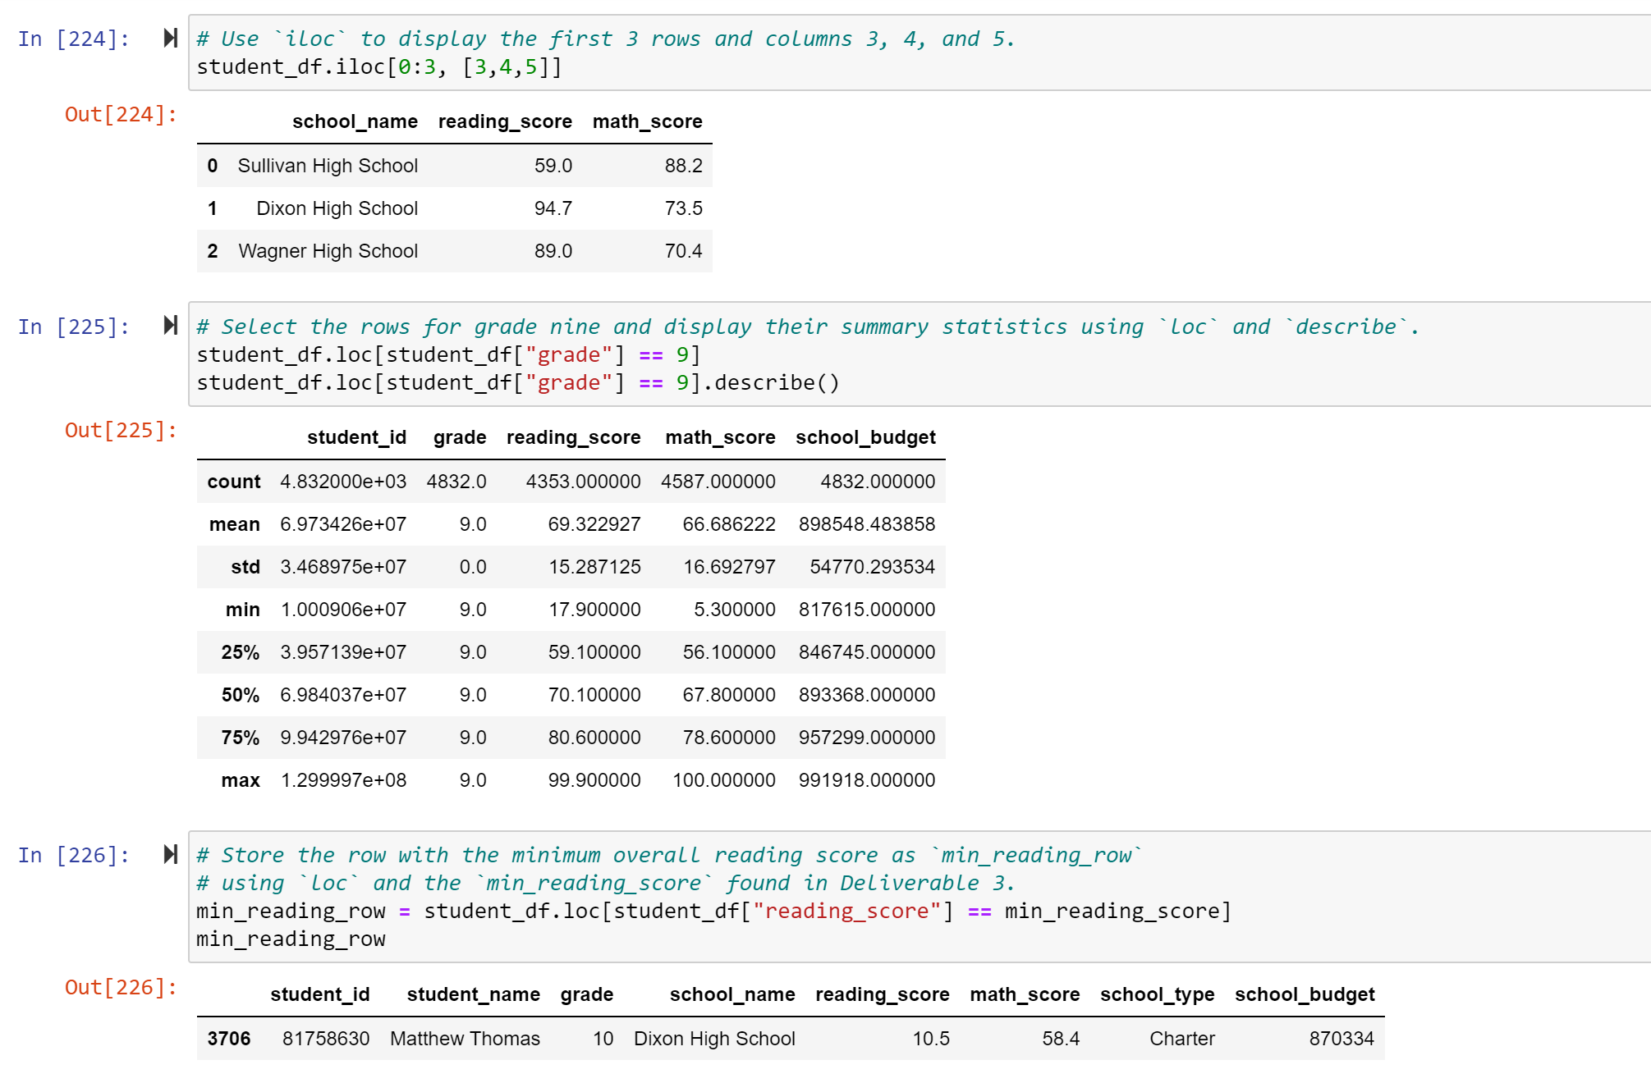
Task: Click the school_name header in Out[224] table
Action: 355,121
